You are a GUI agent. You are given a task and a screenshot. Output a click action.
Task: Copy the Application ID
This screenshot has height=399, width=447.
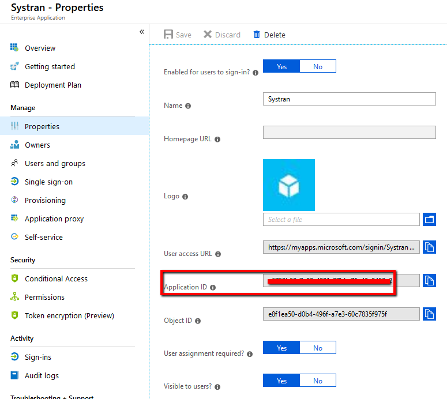click(x=429, y=280)
